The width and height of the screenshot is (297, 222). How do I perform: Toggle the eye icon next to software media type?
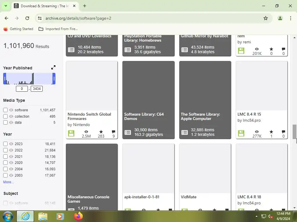(x=11, y=110)
